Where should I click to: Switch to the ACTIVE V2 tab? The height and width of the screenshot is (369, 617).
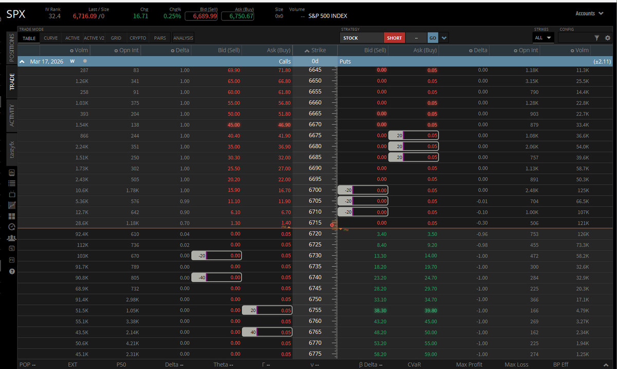pyautogui.click(x=94, y=38)
